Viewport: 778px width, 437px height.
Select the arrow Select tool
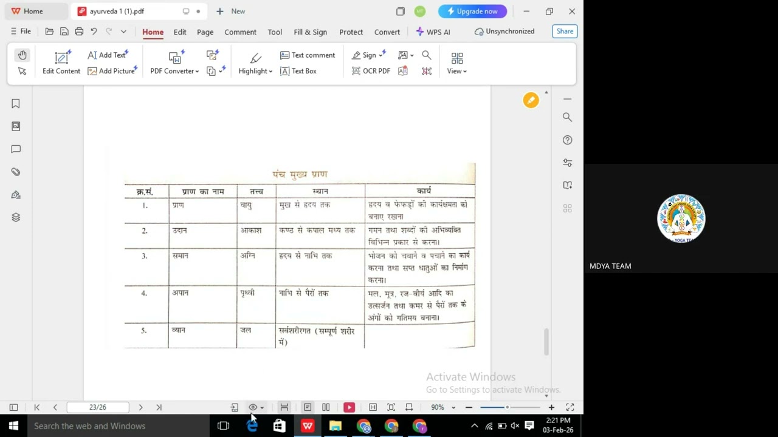pos(22,71)
